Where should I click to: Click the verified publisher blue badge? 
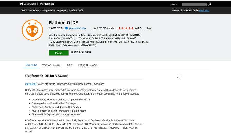click(66, 28)
